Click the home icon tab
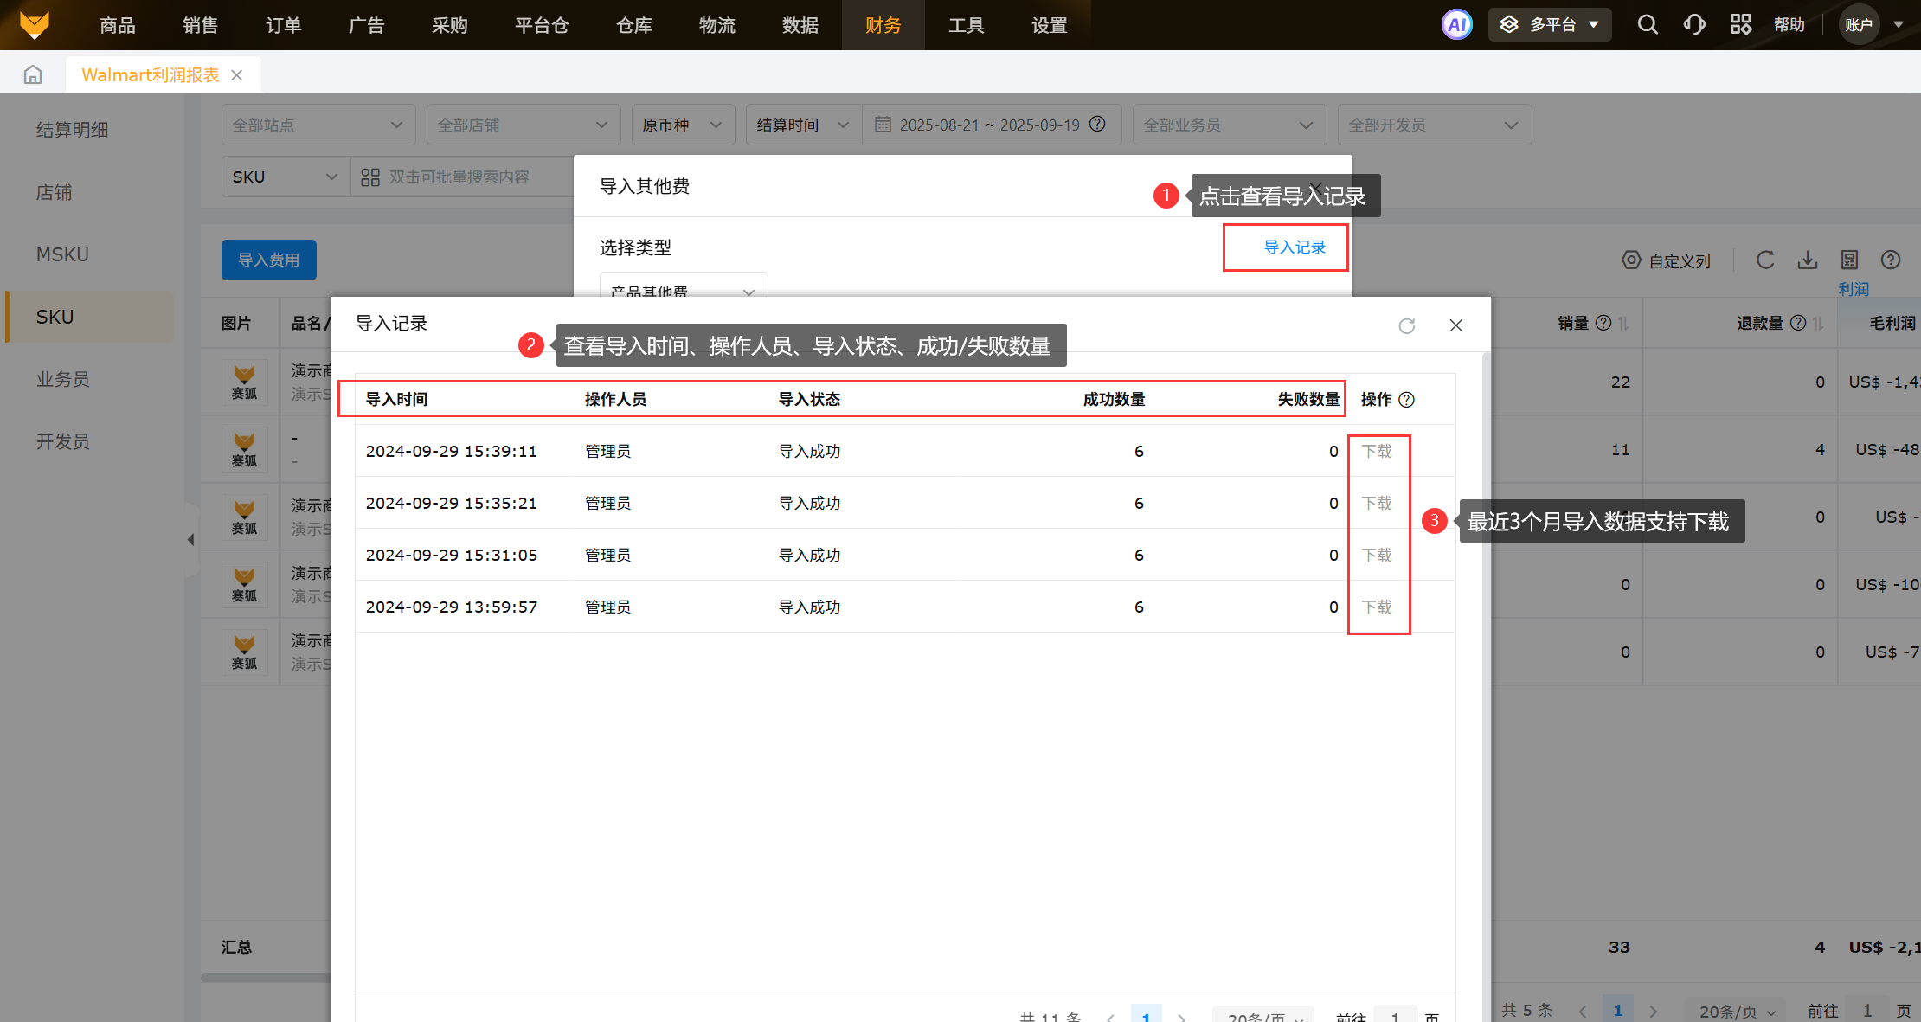Screen dimensions: 1921x1022 (x=33, y=75)
